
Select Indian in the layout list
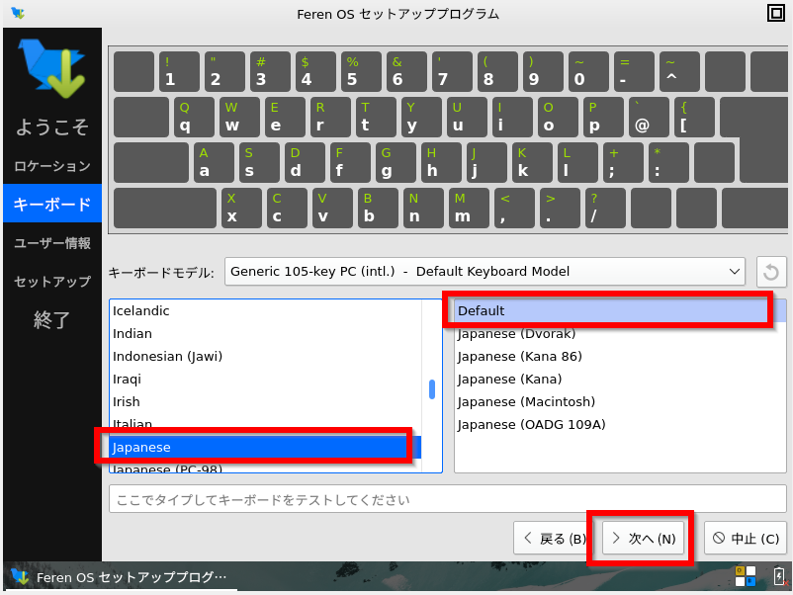pos(266,334)
